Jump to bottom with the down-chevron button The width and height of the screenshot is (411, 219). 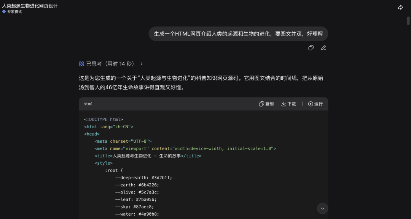(x=322, y=208)
